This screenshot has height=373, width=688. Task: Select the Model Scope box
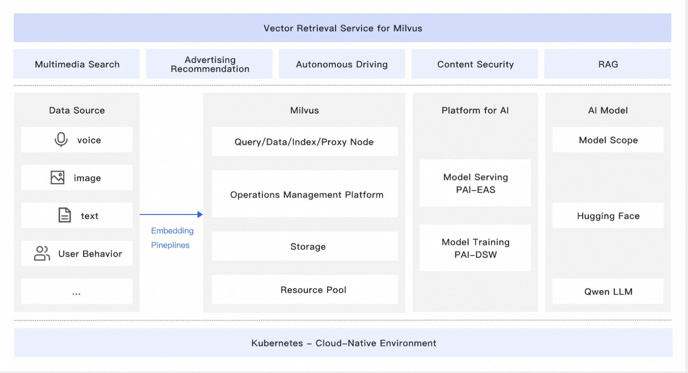pyautogui.click(x=608, y=140)
